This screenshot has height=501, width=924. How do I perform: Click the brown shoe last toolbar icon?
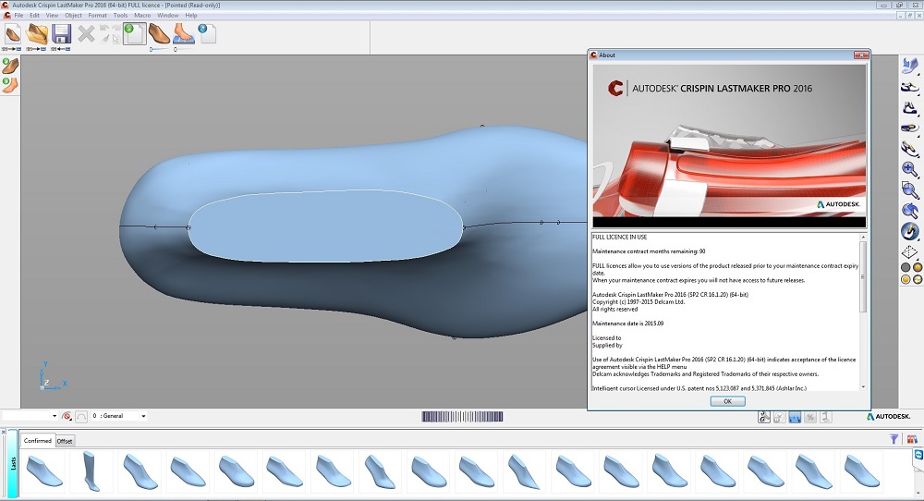159,33
